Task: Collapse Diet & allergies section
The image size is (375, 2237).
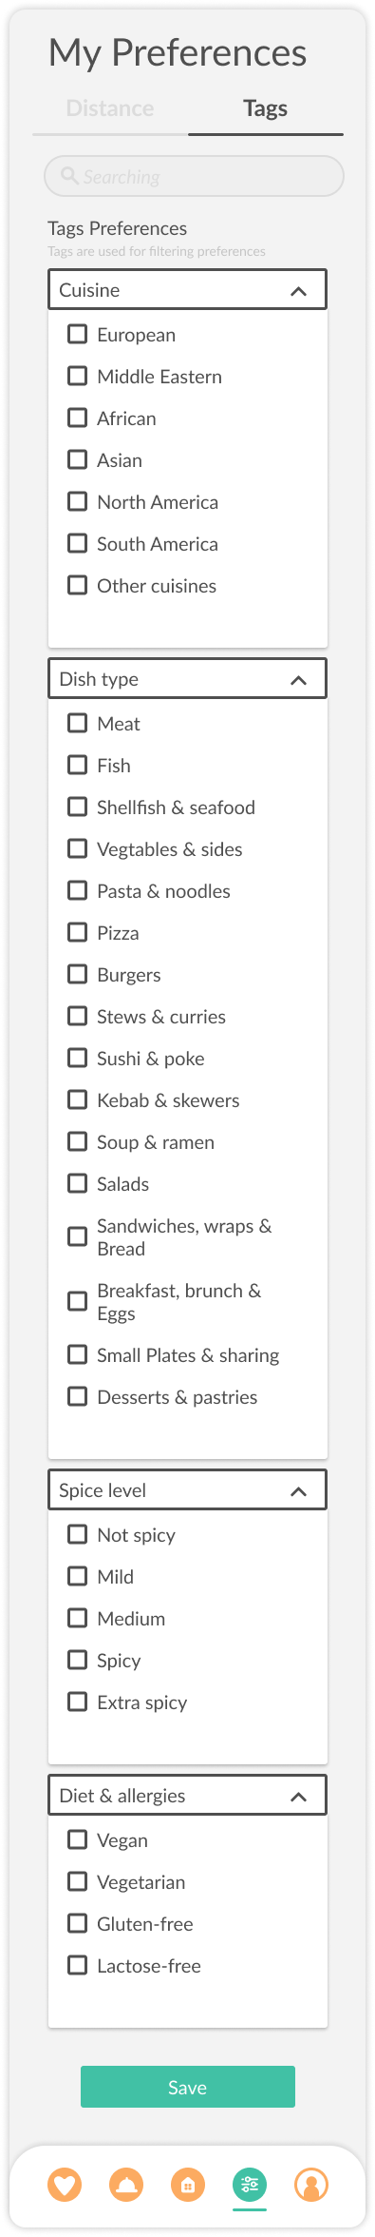Action: 298,1797
